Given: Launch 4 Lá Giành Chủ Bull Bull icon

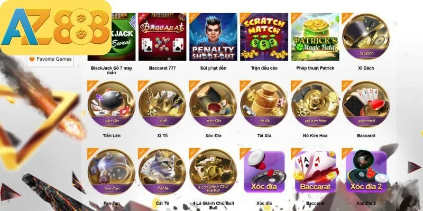Looking at the screenshot, I should [213, 172].
